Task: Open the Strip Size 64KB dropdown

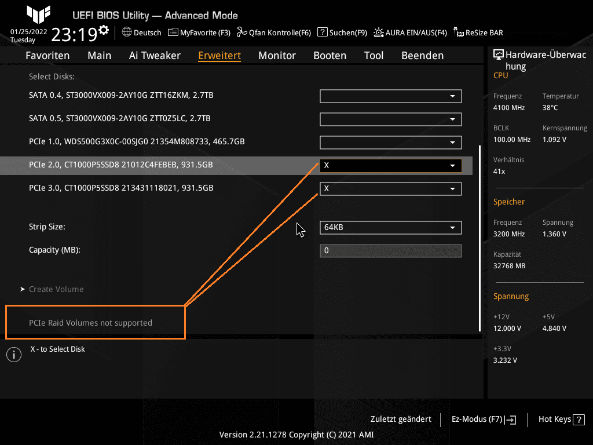Action: click(x=391, y=227)
